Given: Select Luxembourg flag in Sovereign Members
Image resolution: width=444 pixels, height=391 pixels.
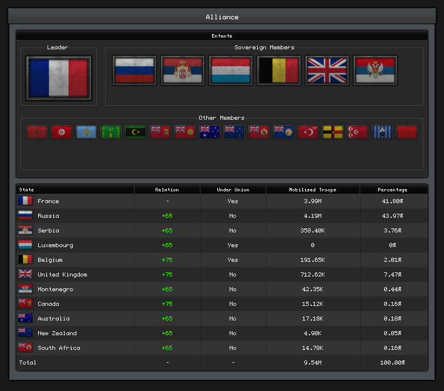Looking at the screenshot, I should (x=231, y=70).
